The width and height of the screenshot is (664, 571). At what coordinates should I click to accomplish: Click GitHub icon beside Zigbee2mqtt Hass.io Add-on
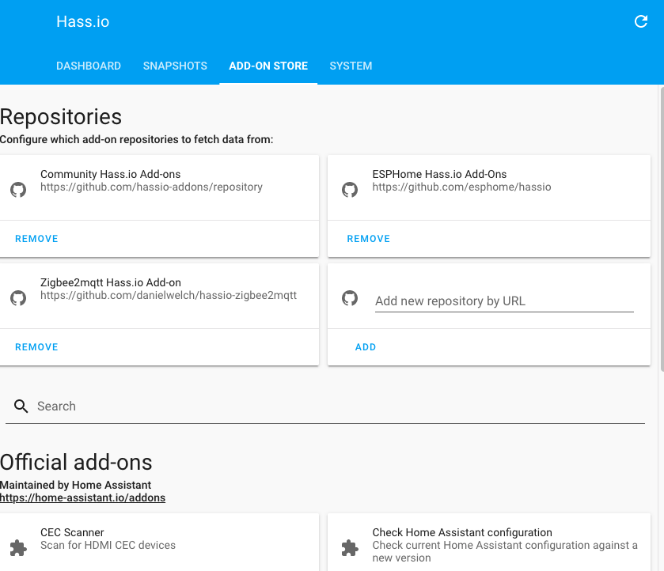pos(18,297)
